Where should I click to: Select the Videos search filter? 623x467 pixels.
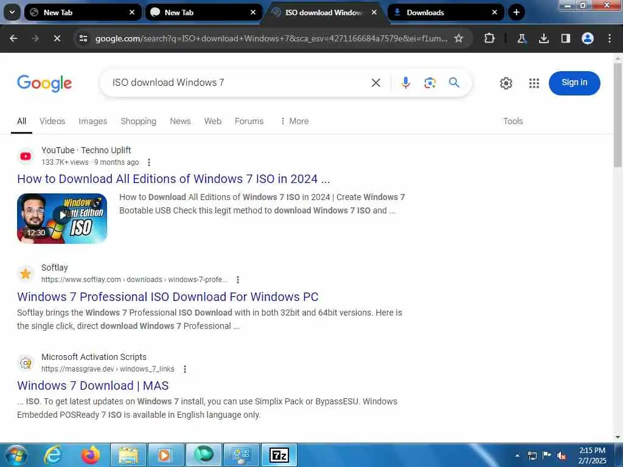coord(52,121)
